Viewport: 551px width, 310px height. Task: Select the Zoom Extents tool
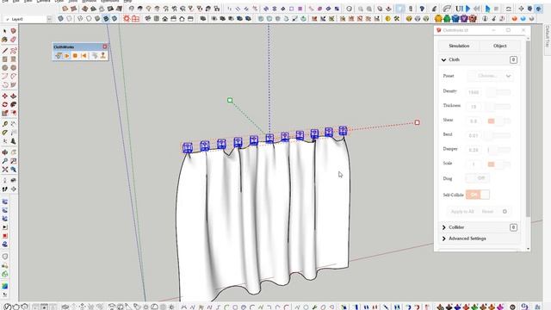coord(4,170)
